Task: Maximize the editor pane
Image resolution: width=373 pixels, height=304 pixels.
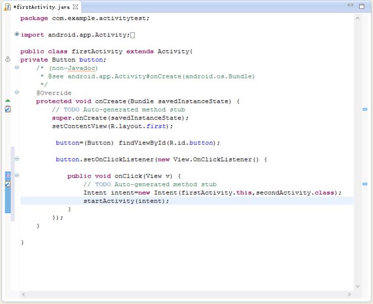Action: pyautogui.click(x=362, y=6)
